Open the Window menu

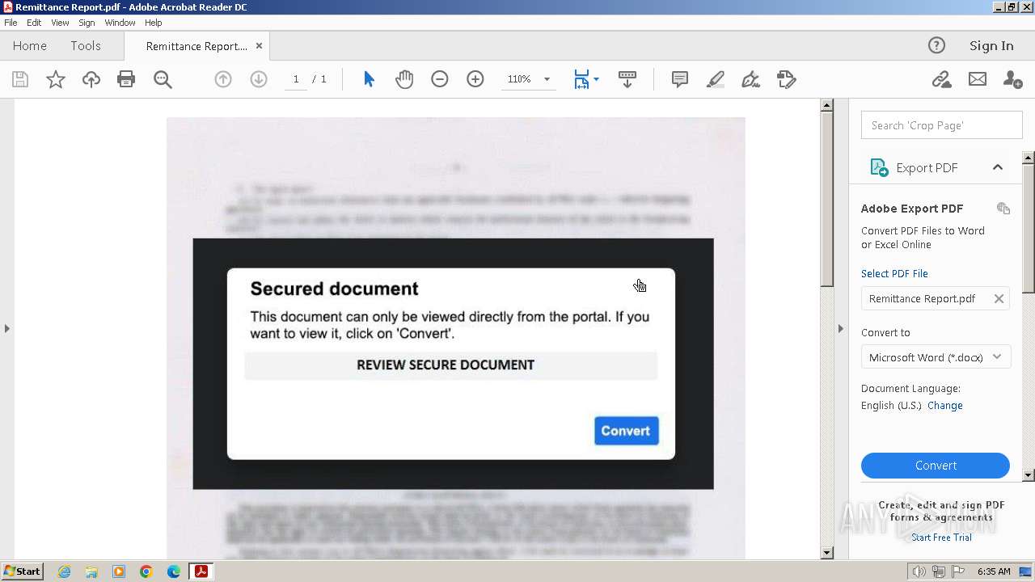click(x=120, y=23)
